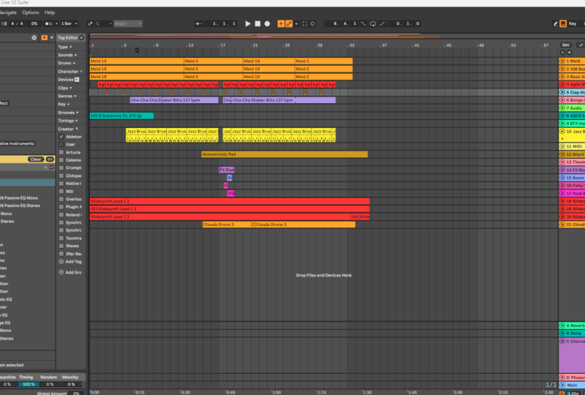This screenshot has width=585, height=395.
Task: Click Add Group in Tag Editor
Action: 70,272
